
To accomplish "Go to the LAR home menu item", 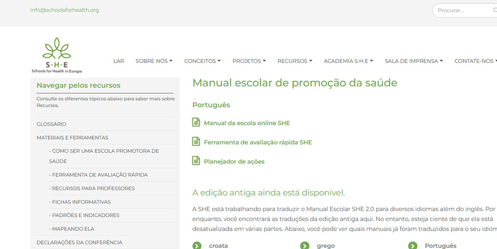I will (x=119, y=61).
